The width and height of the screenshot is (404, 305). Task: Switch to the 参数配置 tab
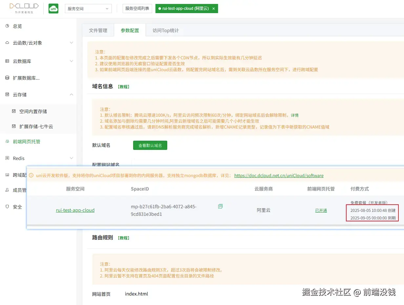click(130, 30)
